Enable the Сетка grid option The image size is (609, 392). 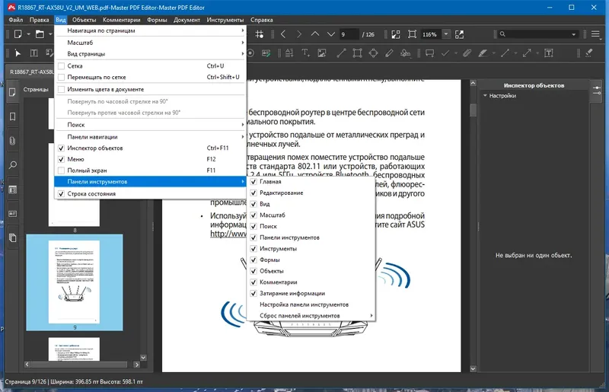(61, 66)
